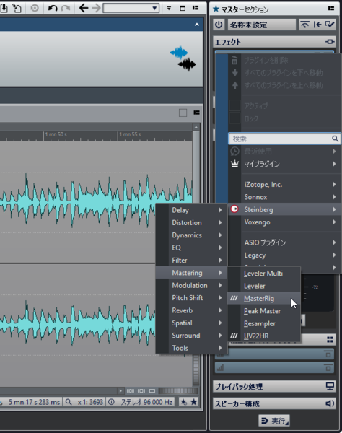
Task: Expand the Mastering category
Action: [x=191, y=273]
